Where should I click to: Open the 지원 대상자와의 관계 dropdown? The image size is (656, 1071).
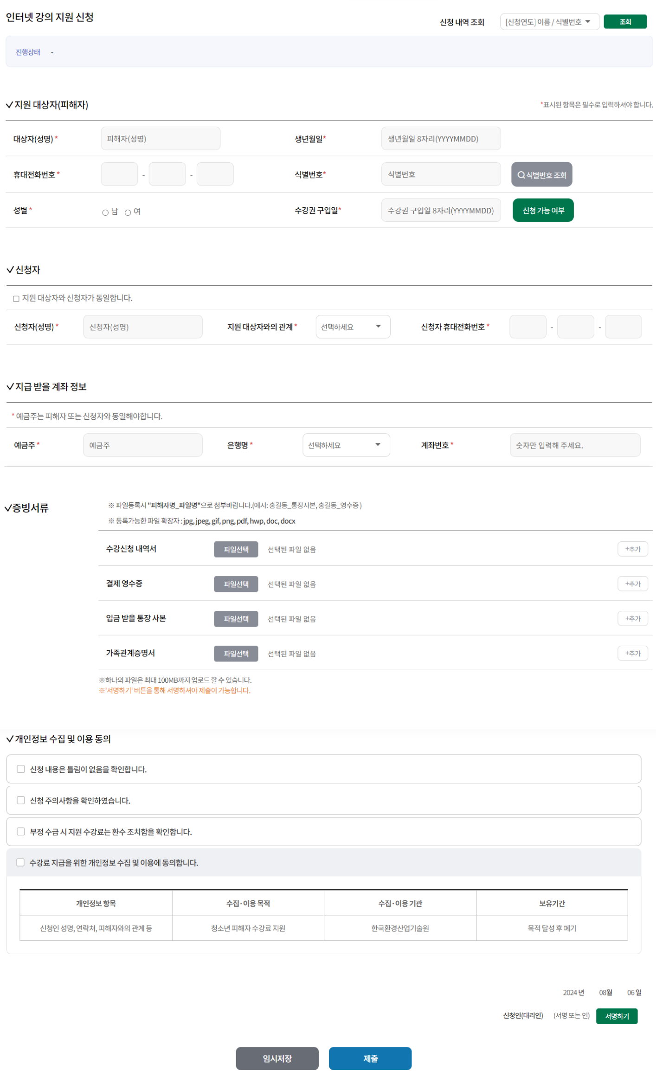[x=353, y=327]
